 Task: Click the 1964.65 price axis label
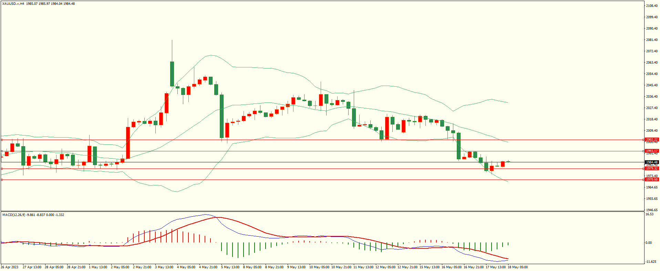pyautogui.click(x=652, y=187)
